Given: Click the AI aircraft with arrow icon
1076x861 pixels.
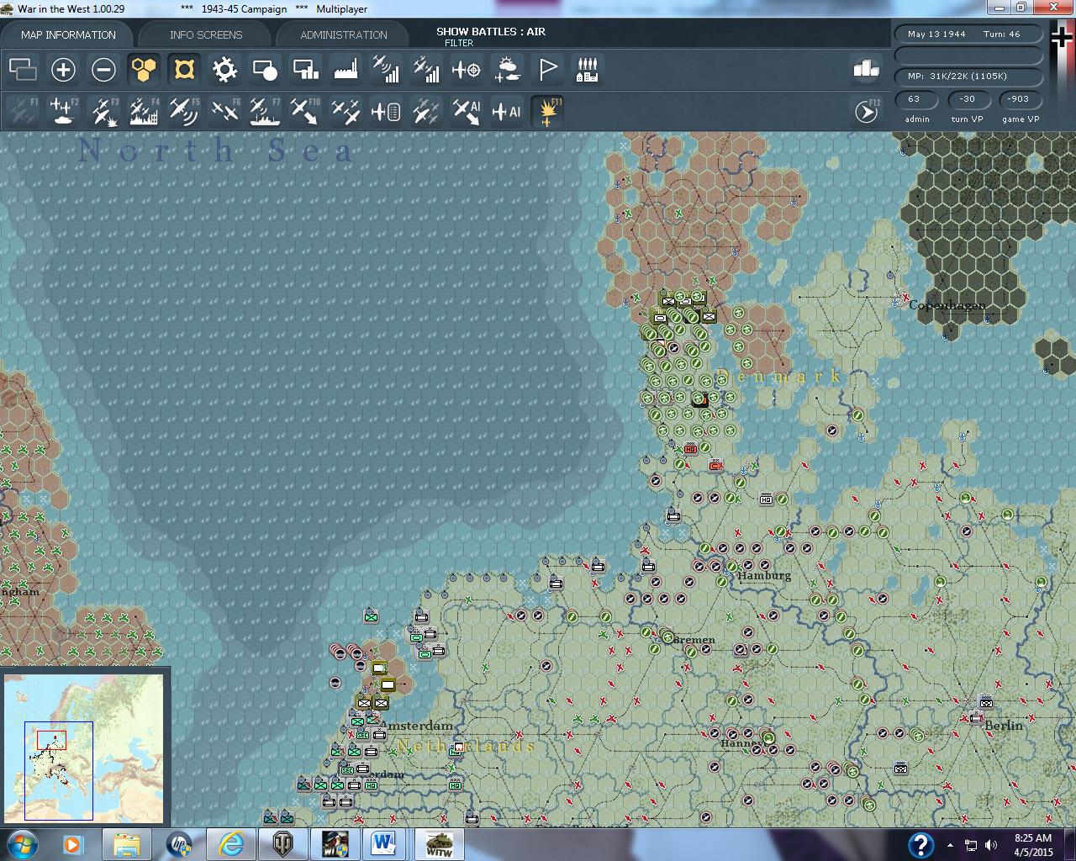Looking at the screenshot, I should pyautogui.click(x=467, y=111).
